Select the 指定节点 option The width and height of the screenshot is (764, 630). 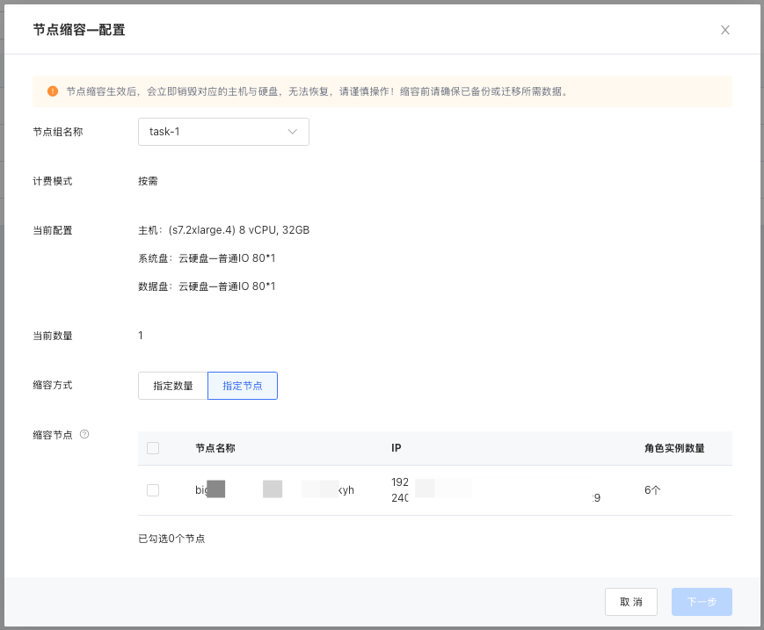243,386
